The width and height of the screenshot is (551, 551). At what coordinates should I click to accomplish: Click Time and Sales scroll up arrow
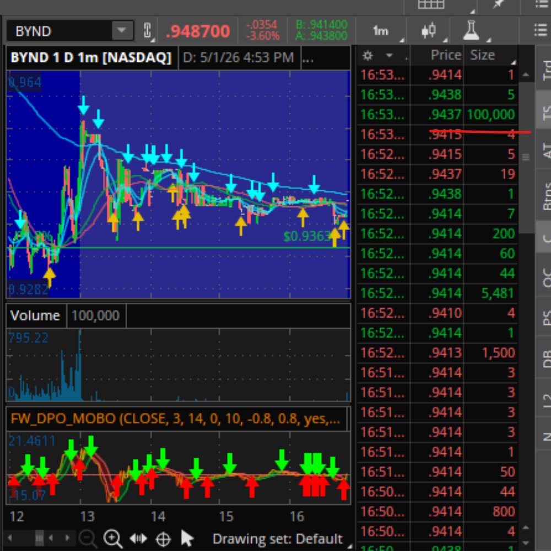pyautogui.click(x=526, y=74)
